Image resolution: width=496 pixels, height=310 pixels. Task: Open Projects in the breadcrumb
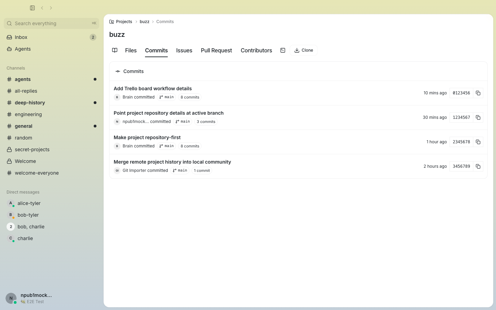tap(124, 22)
